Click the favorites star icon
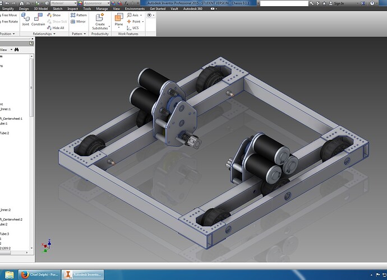 tap(324, 3)
